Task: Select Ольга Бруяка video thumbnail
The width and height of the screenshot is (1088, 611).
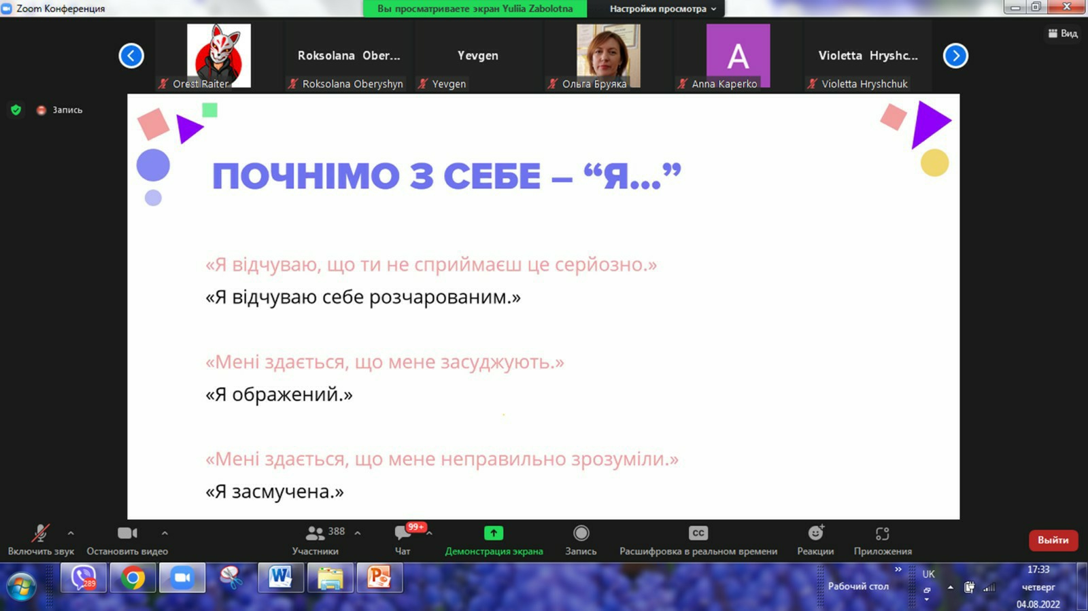Action: point(608,56)
